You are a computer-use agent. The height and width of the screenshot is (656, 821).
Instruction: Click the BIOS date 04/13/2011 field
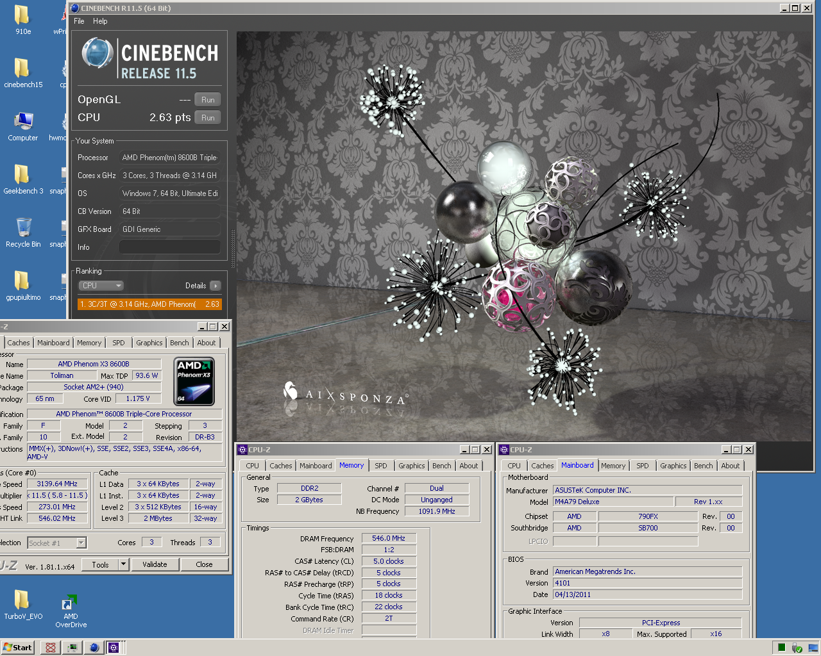click(x=647, y=594)
